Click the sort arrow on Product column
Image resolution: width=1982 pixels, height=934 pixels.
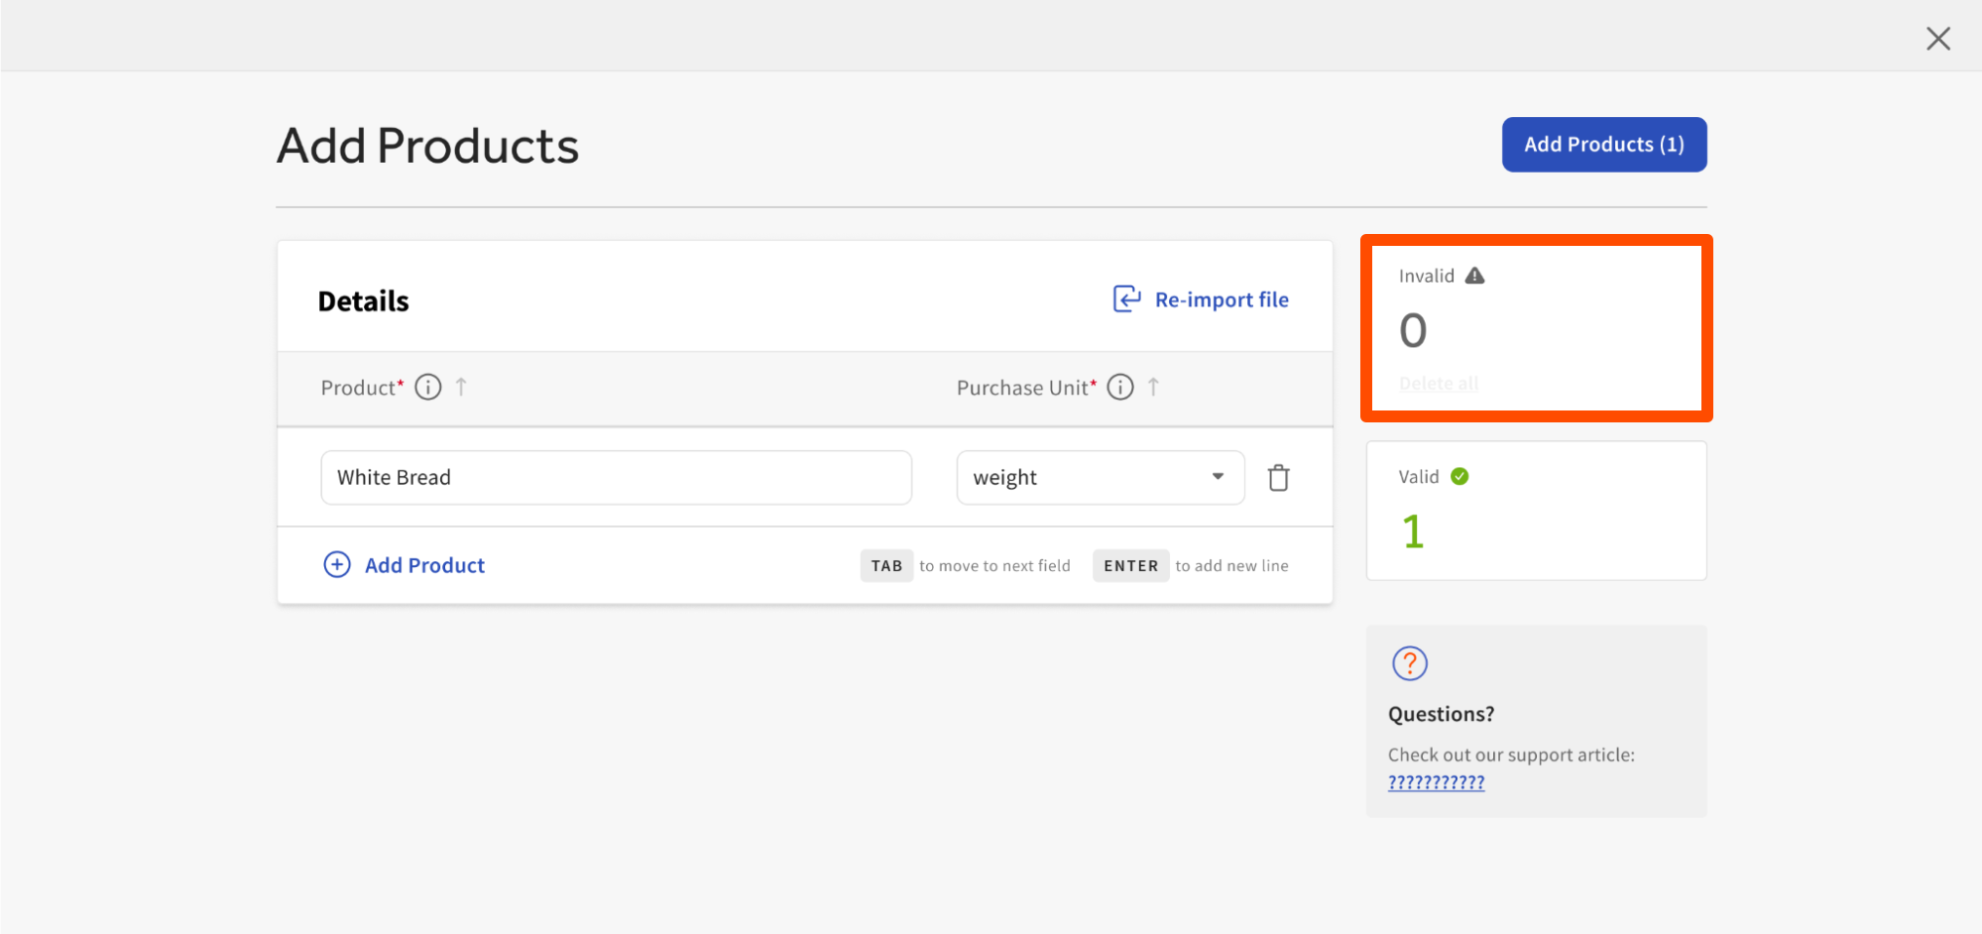point(462,387)
